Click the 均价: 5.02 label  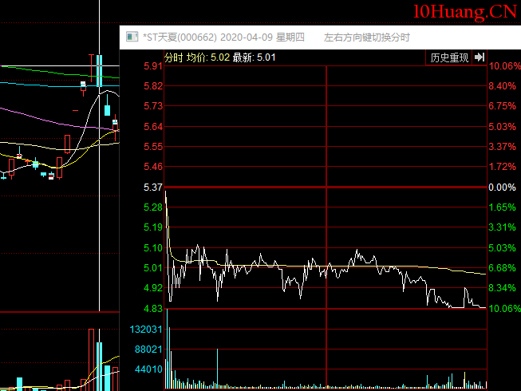pos(208,57)
